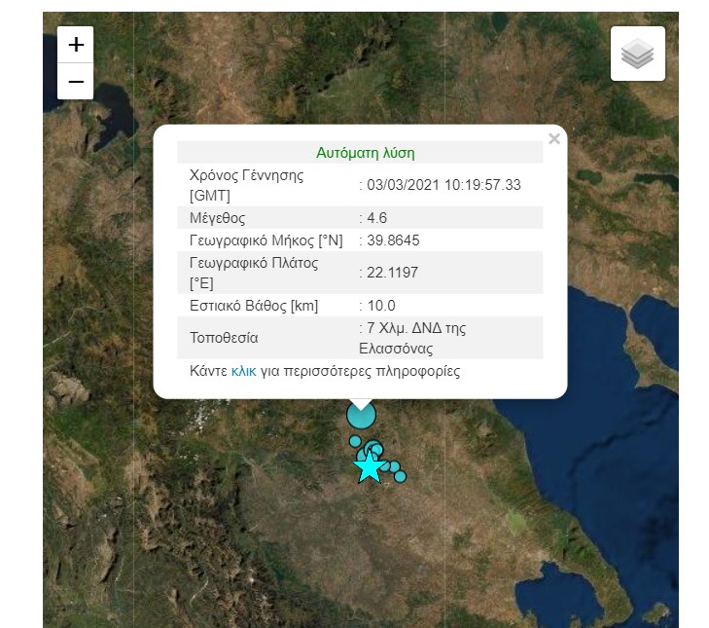Click the longitude value 39.8645

pos(392,240)
